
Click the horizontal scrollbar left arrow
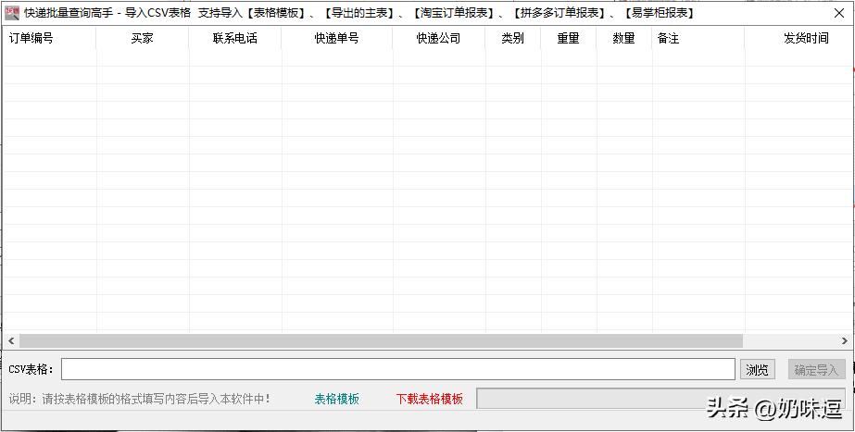[x=11, y=341]
